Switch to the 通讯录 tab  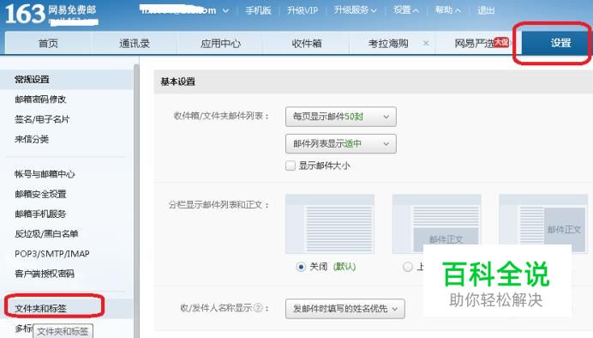point(135,43)
